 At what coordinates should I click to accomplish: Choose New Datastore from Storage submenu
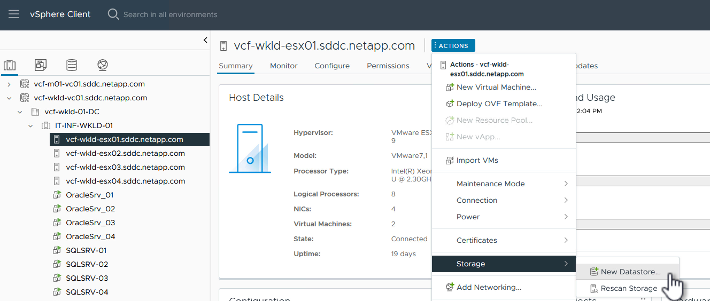click(x=630, y=272)
